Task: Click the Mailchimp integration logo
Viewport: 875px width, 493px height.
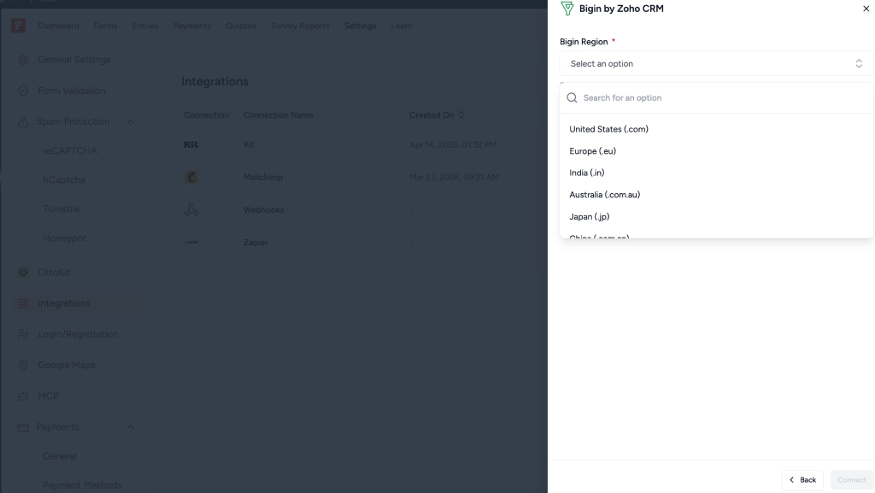Action: [191, 177]
